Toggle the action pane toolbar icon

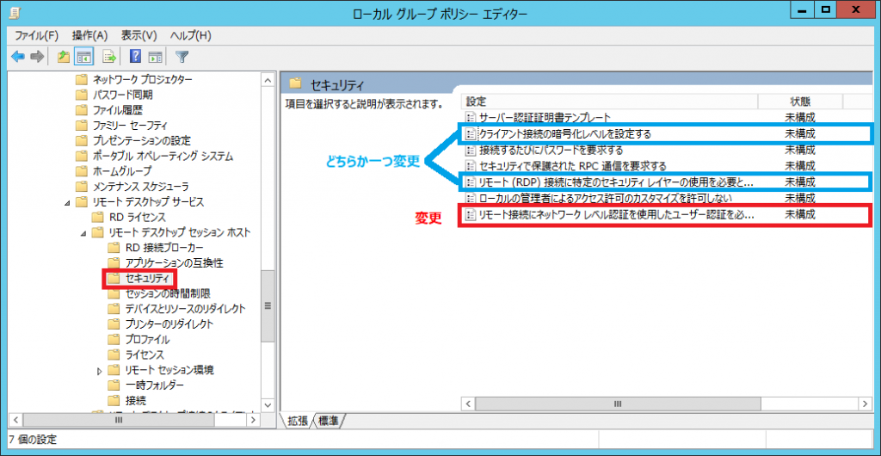(x=155, y=56)
